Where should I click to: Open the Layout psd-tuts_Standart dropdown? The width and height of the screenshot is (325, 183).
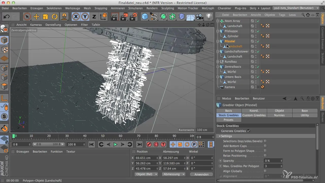coord(296,8)
